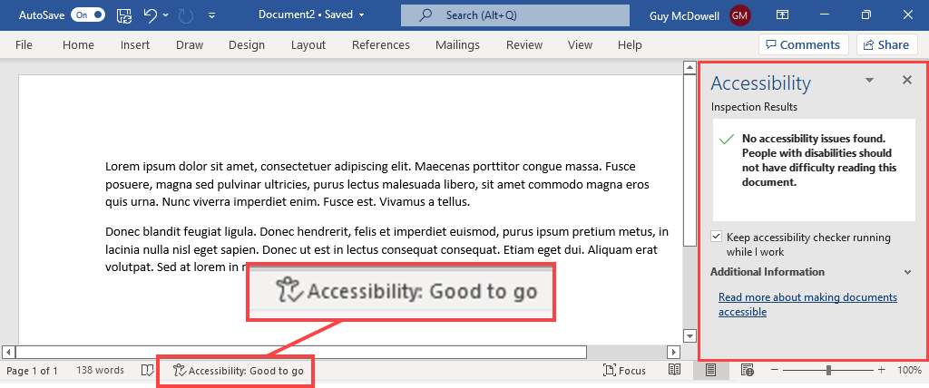Uncheck Keep accessibility checker running while I work
This screenshot has width=929, height=388.
[x=717, y=238]
